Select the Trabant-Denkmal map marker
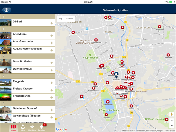Screen dimensions: 176x132 pos(107,83)
